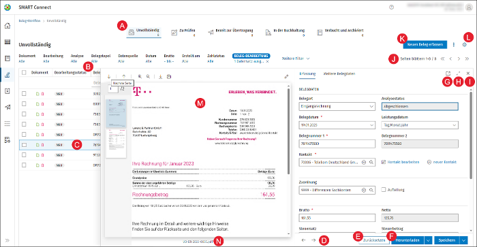Image resolution: width=477 pixels, height=247 pixels.
Task: Click the second sidebar icon below Home
Action: 7,42
